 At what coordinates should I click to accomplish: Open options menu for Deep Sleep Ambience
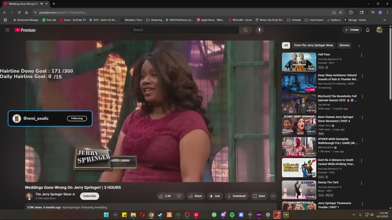tap(362, 76)
